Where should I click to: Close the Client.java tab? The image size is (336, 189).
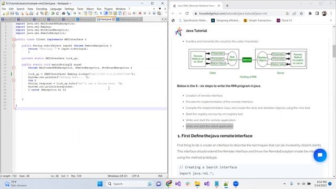coord(113,19)
